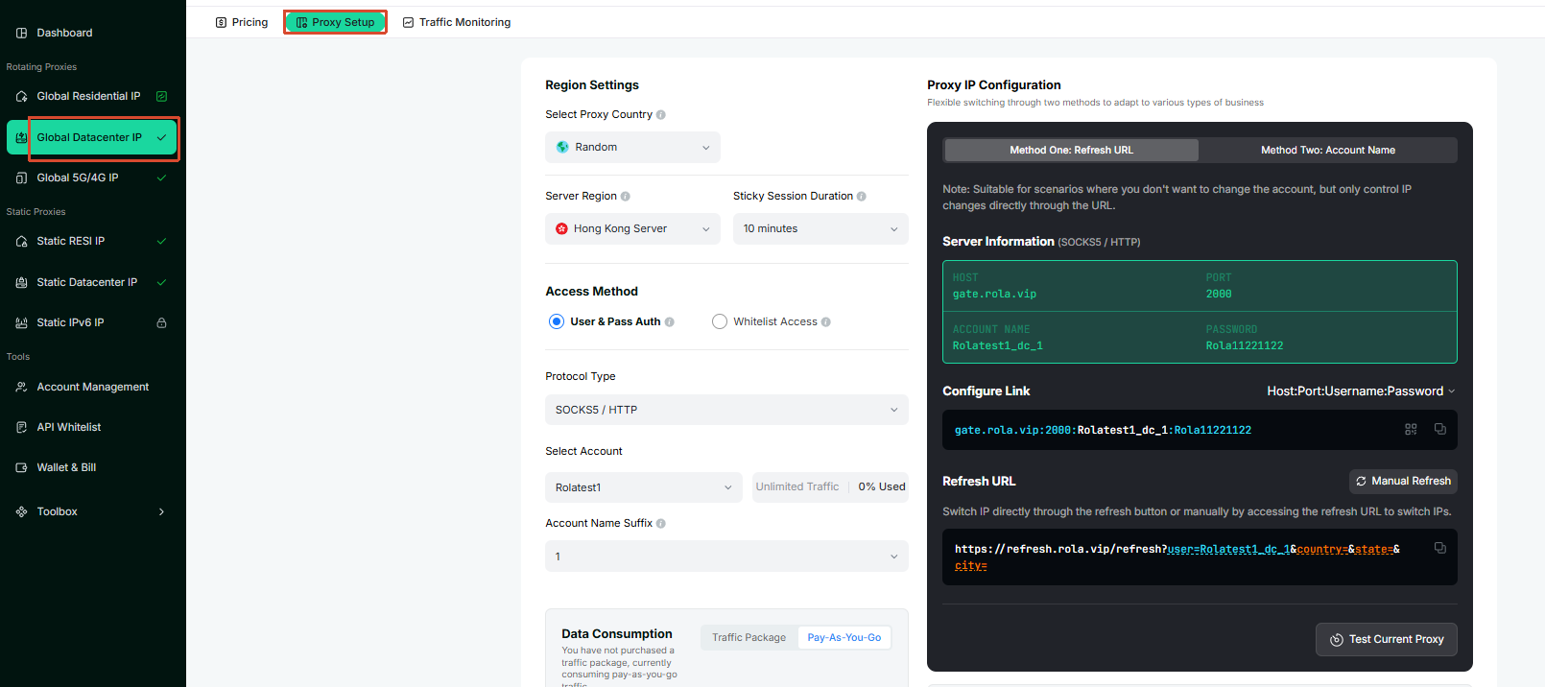
Task: Select Whitelist Access radio button
Action: 719,321
